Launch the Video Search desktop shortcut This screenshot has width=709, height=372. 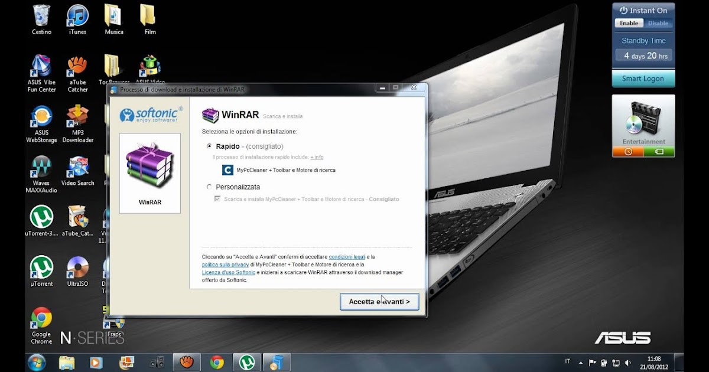(77, 171)
